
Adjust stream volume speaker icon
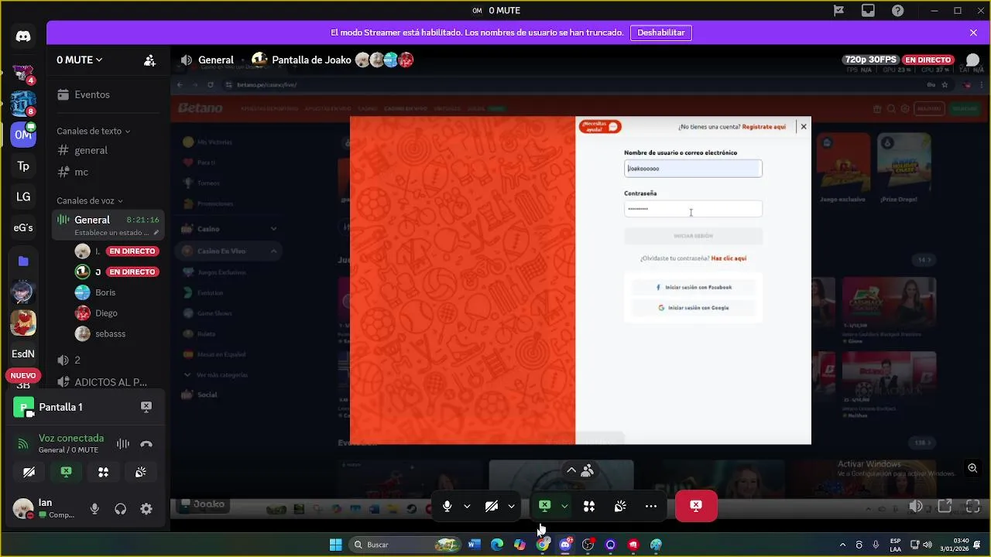click(916, 506)
